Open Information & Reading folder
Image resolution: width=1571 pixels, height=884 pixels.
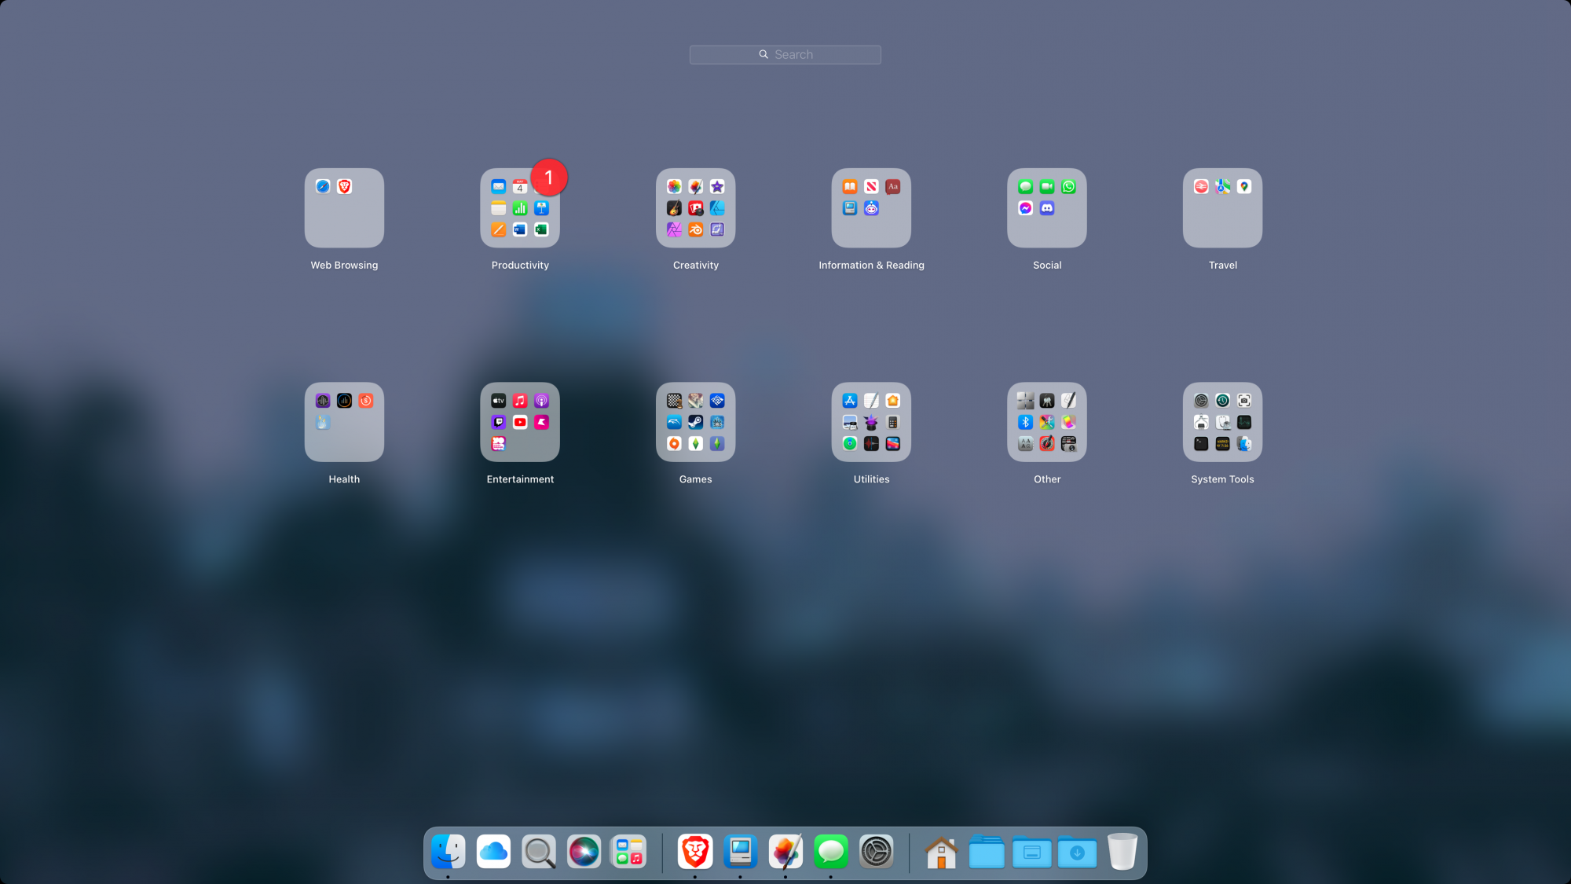[x=871, y=208]
